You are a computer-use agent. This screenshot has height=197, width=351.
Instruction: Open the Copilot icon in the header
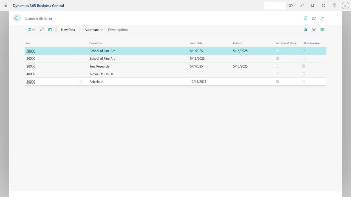[290, 5]
